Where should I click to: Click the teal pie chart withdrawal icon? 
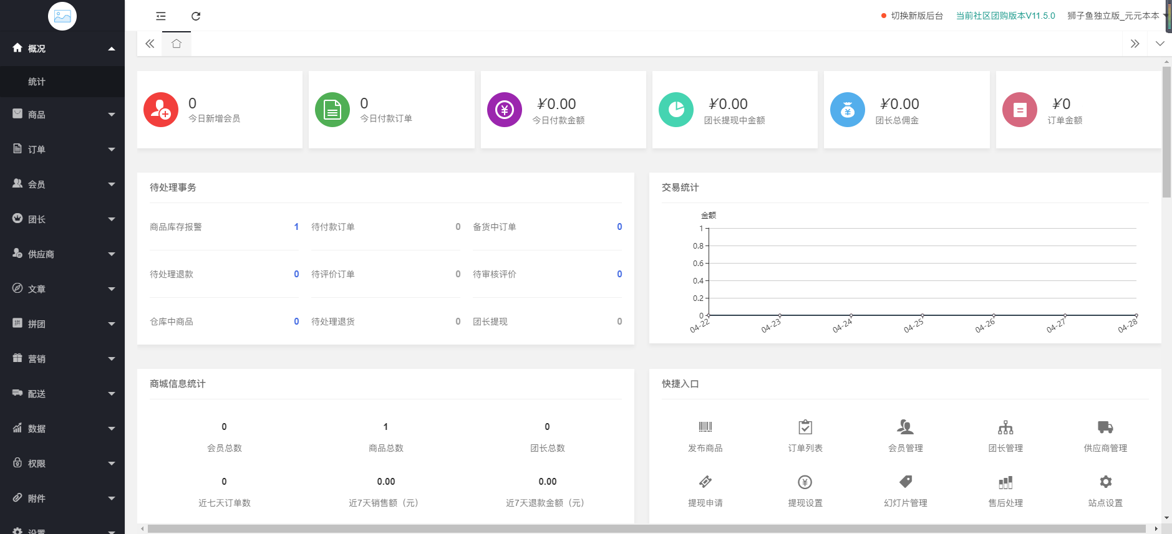pyautogui.click(x=676, y=110)
